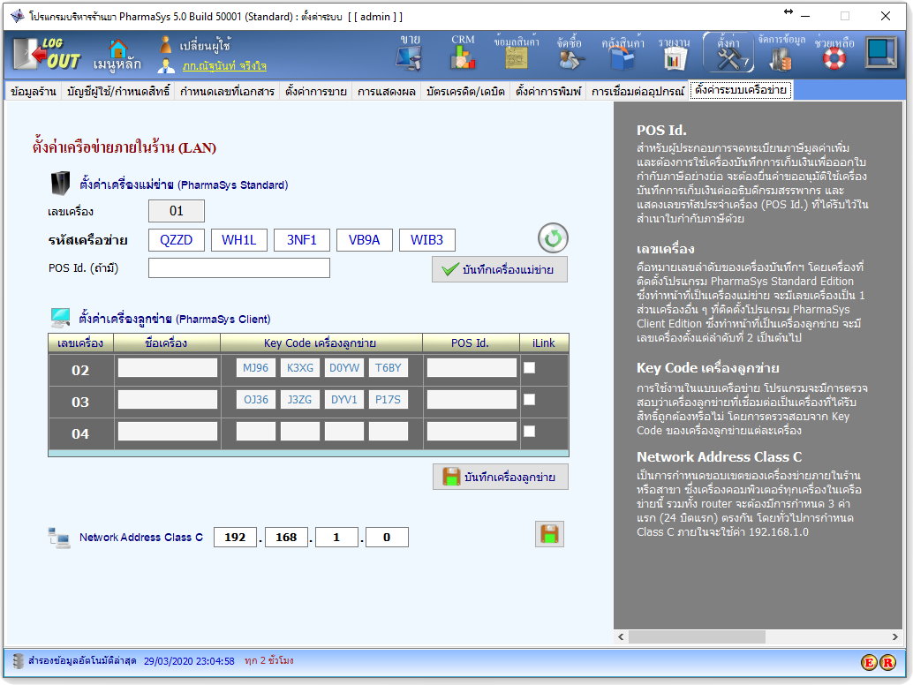Click the 192 network address octet field

[235, 538]
